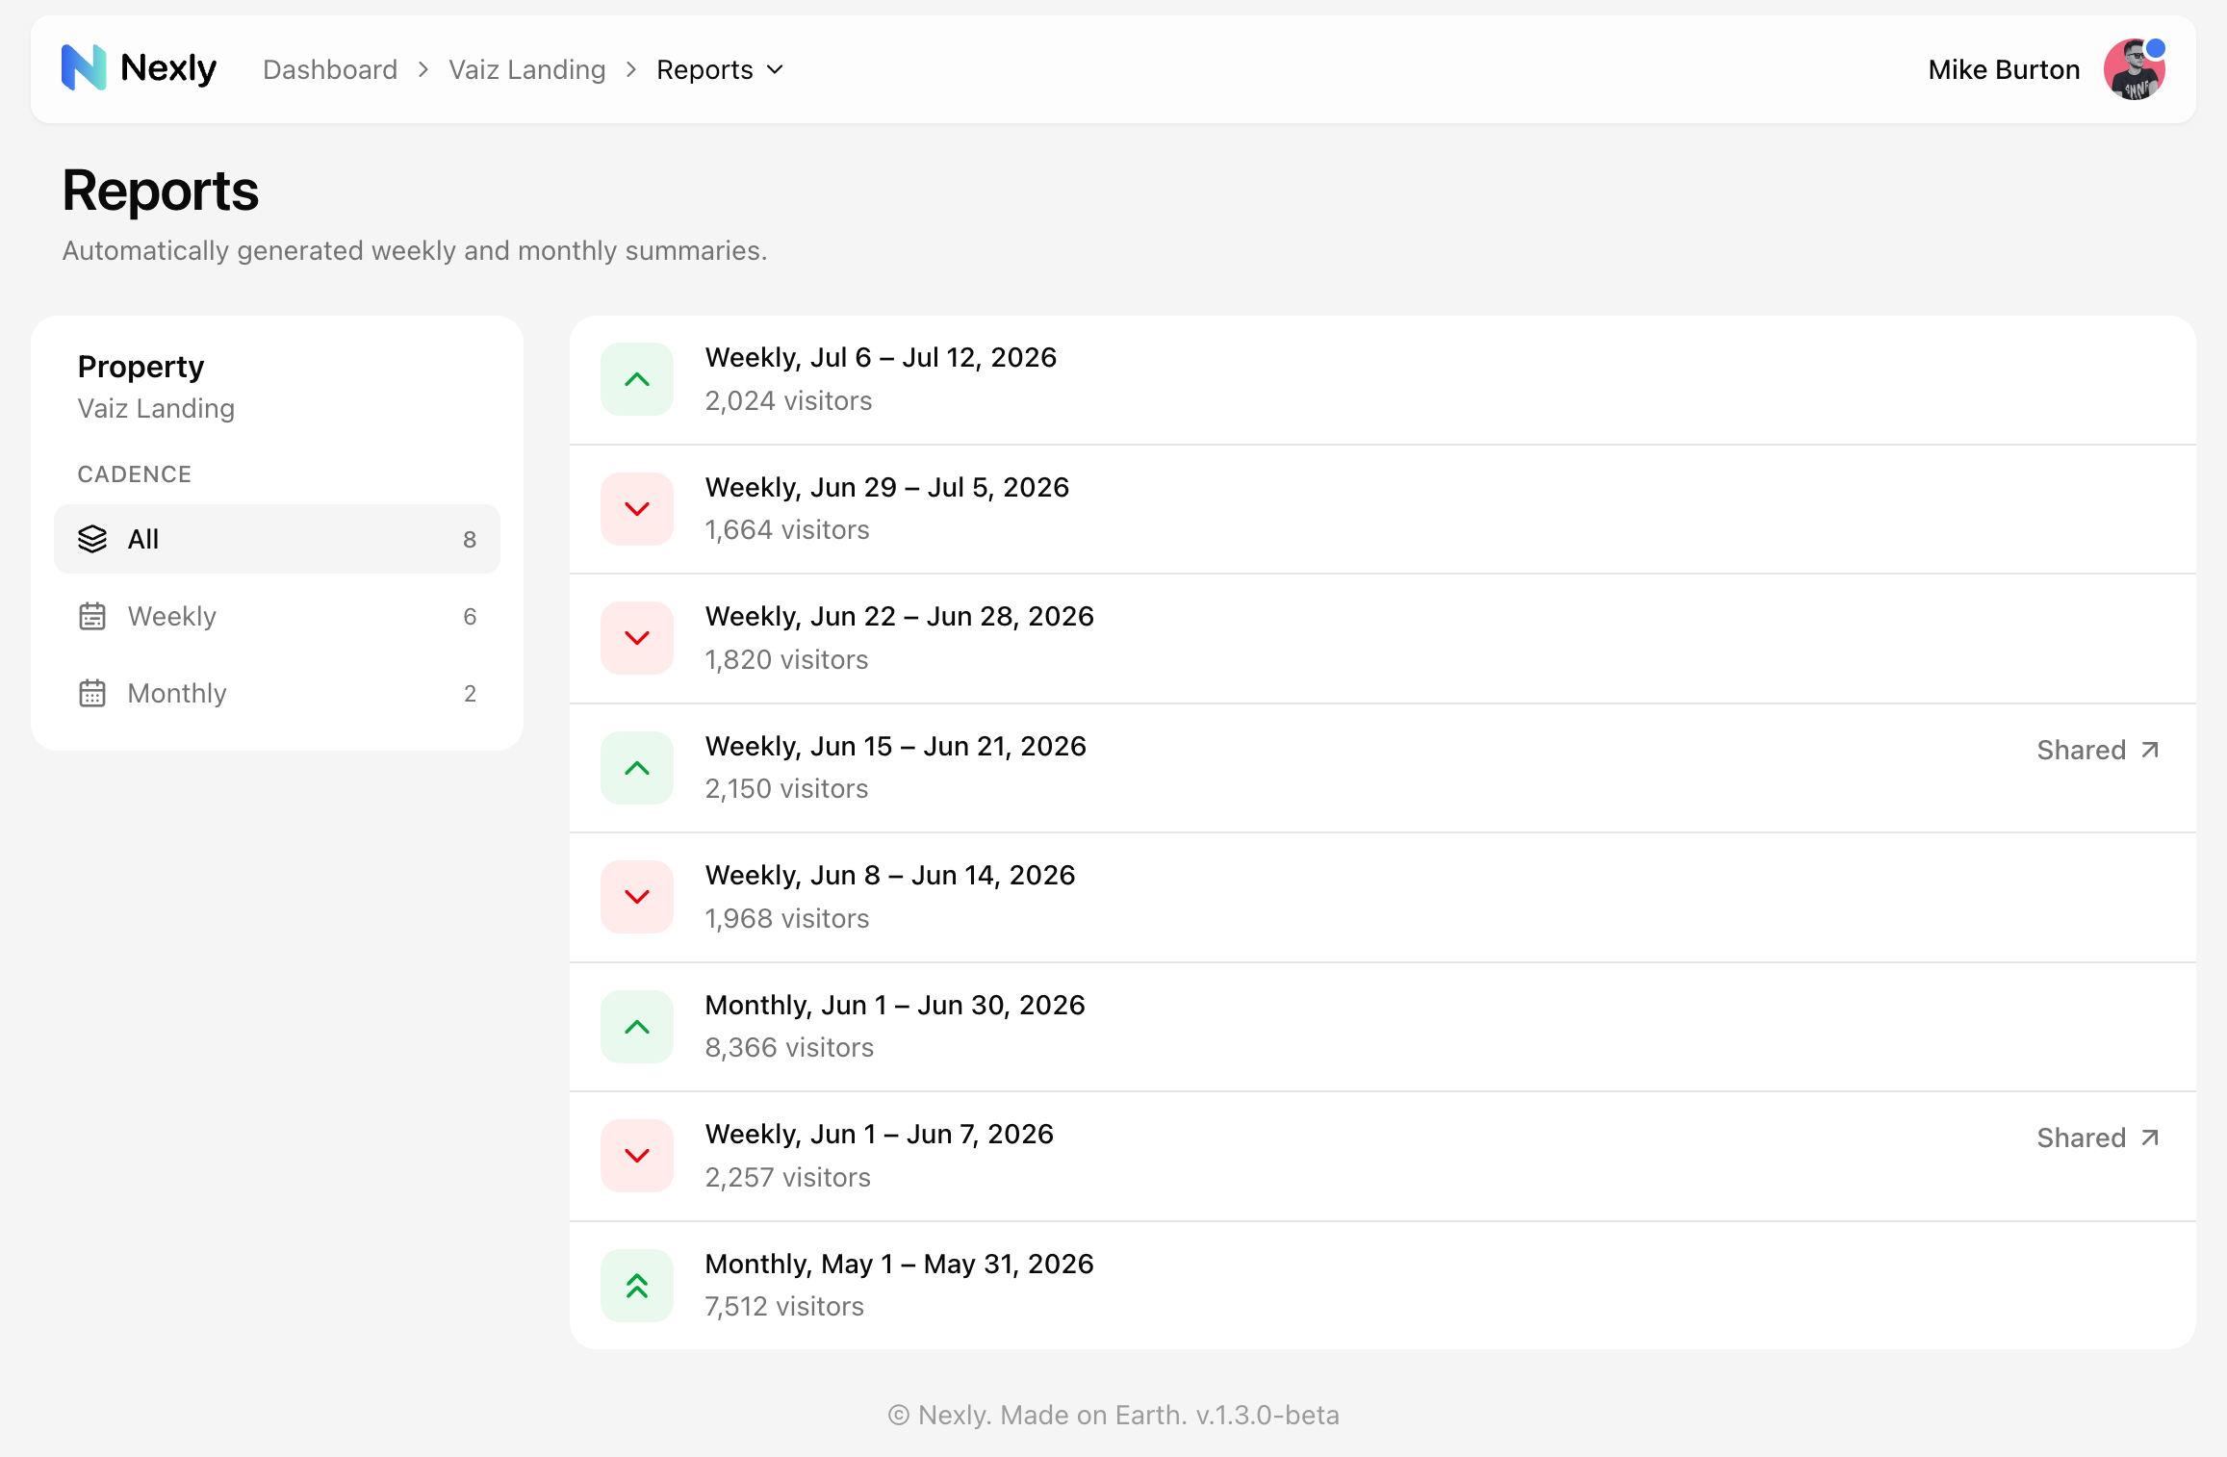2227x1457 pixels.
Task: Click the calendar icon next to Monthly
Action: tap(92, 693)
